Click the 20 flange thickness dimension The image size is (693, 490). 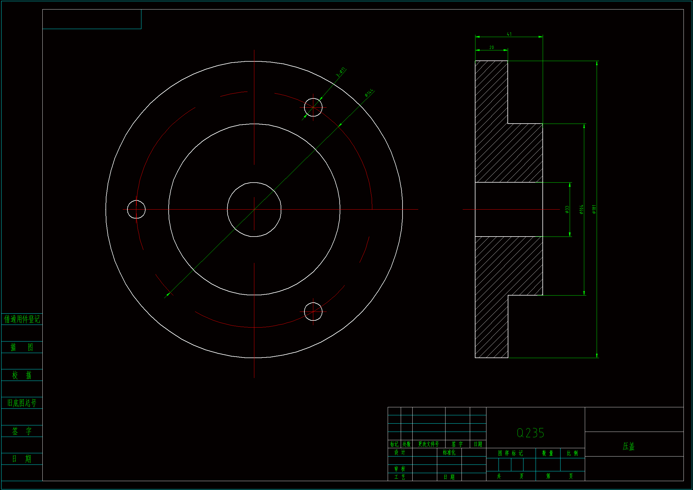pos(491,47)
